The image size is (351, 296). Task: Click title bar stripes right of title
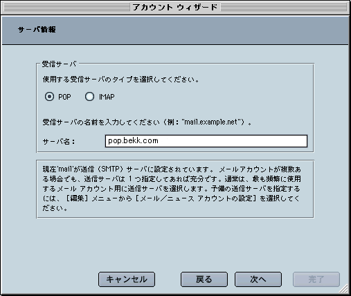[x=284, y=7]
